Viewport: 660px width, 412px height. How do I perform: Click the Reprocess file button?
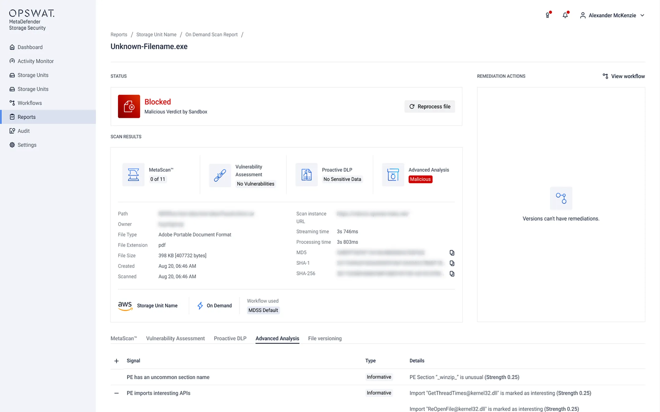pyautogui.click(x=429, y=107)
